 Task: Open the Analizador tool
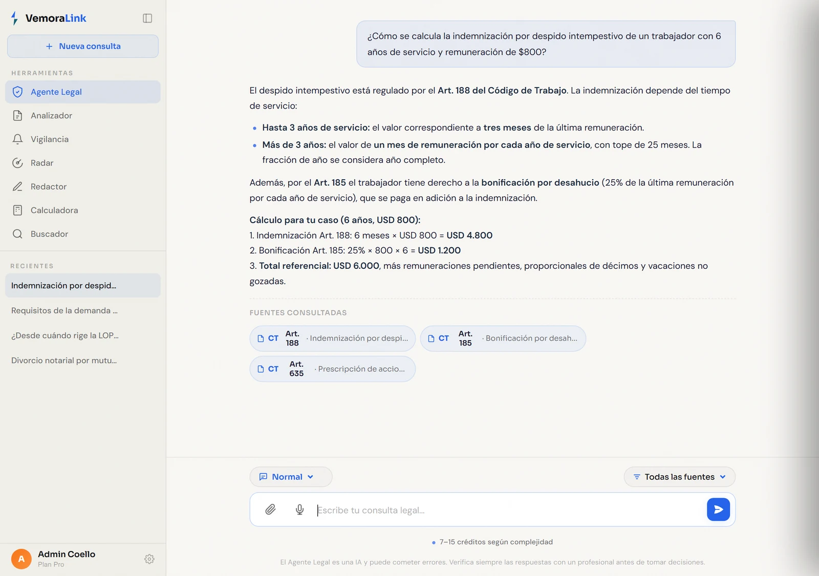coord(83,116)
